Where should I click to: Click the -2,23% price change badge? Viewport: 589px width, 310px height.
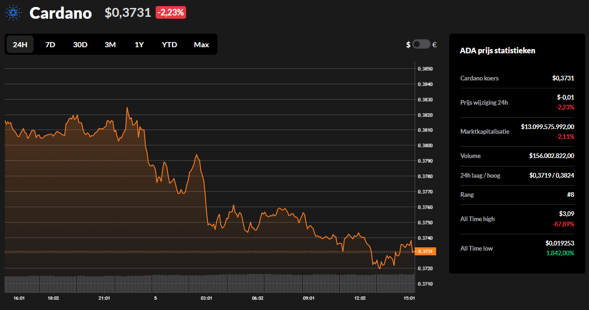171,13
